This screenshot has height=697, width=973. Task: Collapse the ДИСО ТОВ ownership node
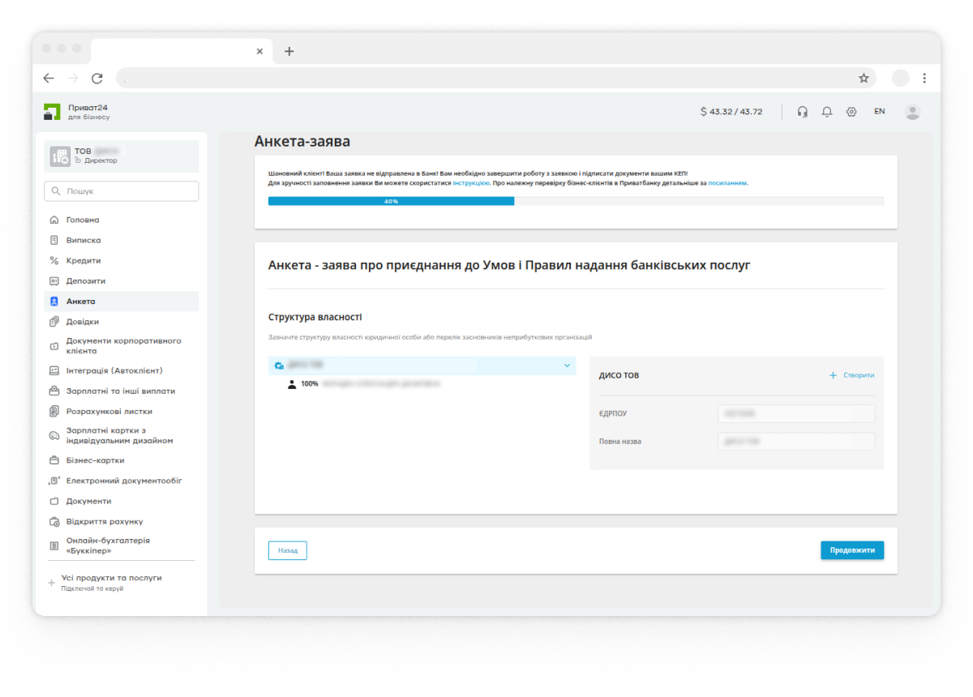point(567,366)
